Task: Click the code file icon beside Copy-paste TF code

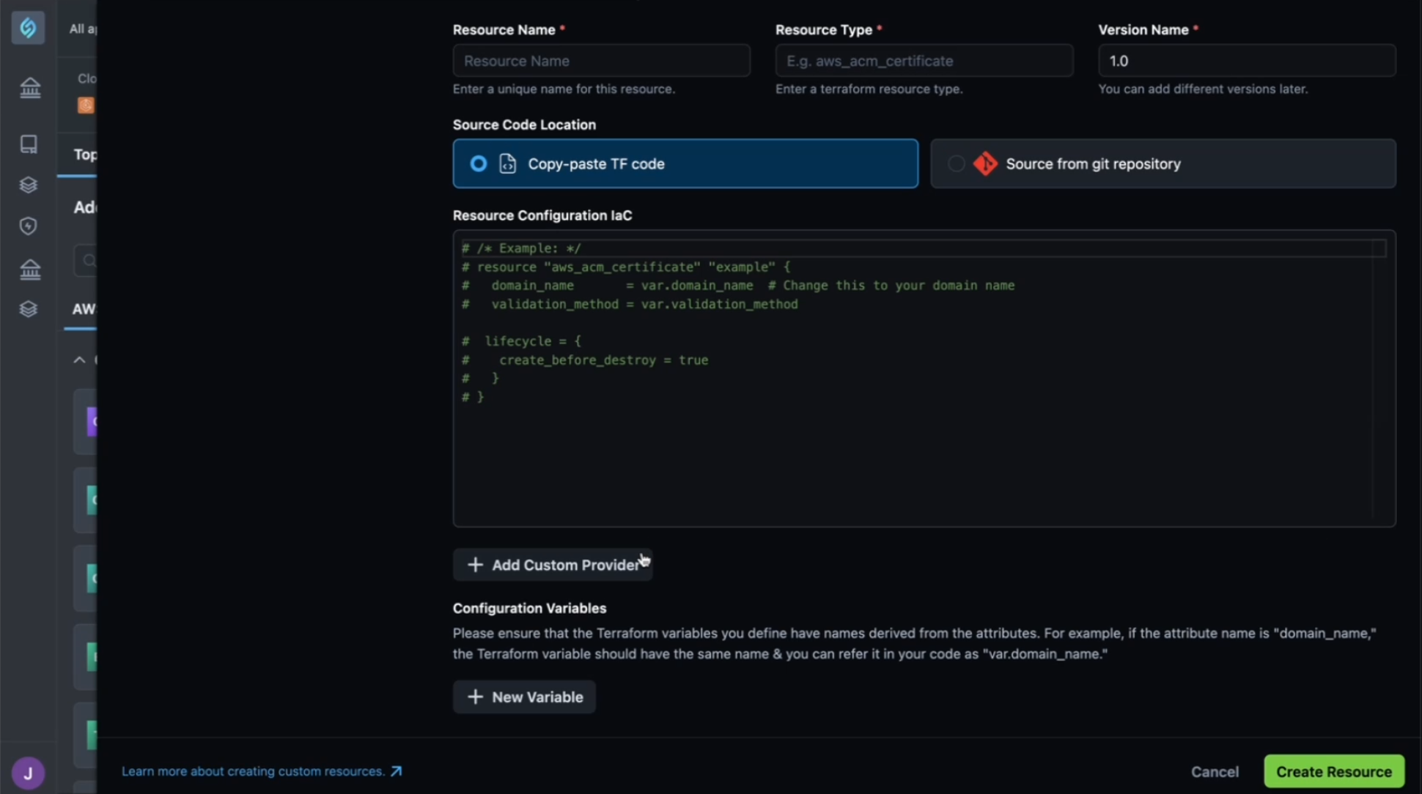Action: pos(507,163)
